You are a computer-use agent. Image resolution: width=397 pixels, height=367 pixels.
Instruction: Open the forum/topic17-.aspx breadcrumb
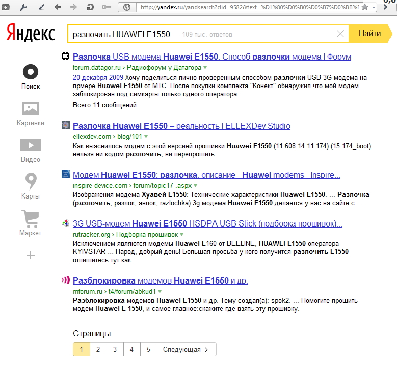point(163,185)
